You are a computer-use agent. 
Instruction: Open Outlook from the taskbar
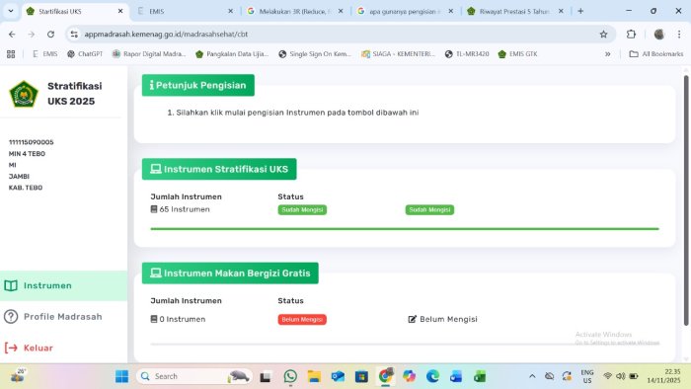338,377
